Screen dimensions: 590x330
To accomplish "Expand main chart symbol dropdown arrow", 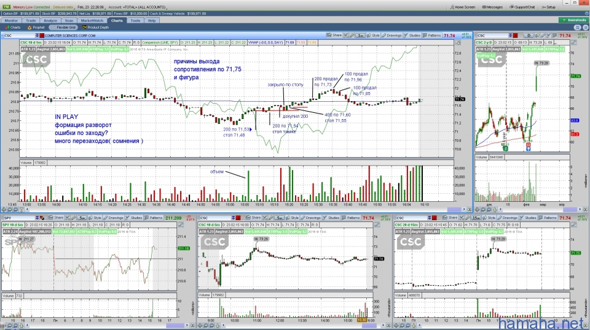I will pos(37,36).
